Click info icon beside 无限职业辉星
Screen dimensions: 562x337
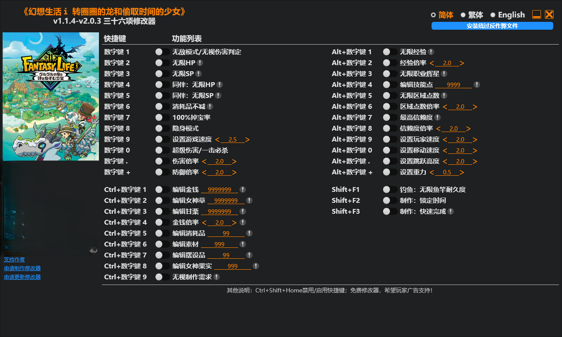[444, 74]
